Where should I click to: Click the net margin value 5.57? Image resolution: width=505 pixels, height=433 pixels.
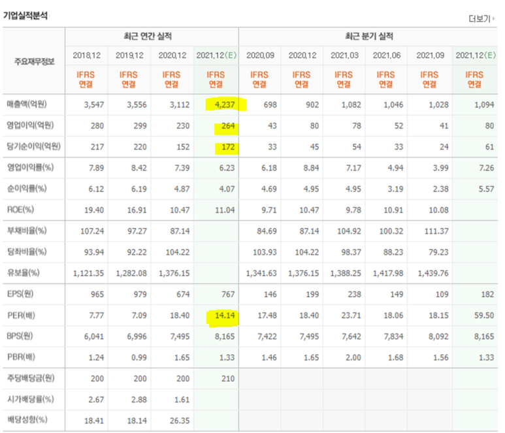(x=486, y=189)
